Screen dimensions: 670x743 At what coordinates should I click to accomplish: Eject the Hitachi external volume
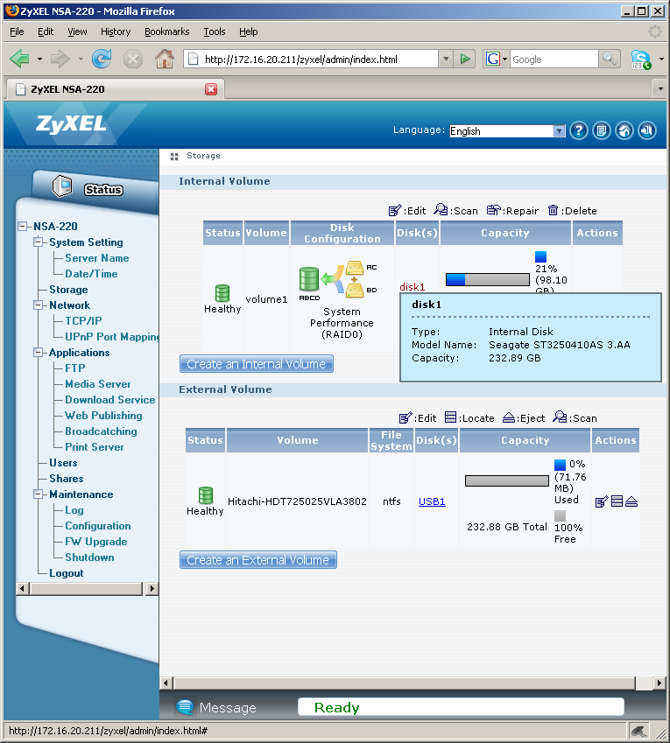click(631, 501)
